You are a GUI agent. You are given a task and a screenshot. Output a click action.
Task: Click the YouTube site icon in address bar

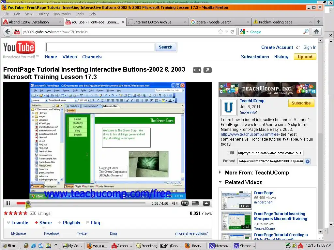point(17,32)
